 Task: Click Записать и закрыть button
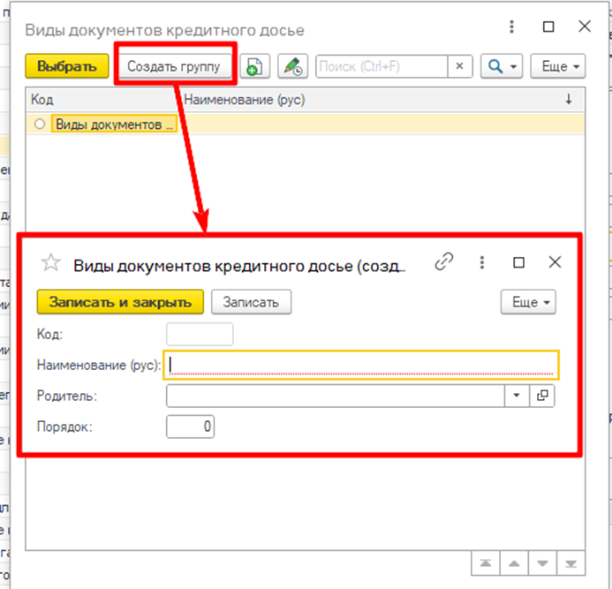[x=120, y=302]
